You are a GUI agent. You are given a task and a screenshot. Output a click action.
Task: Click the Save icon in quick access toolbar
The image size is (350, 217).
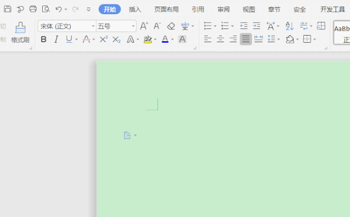(8, 9)
